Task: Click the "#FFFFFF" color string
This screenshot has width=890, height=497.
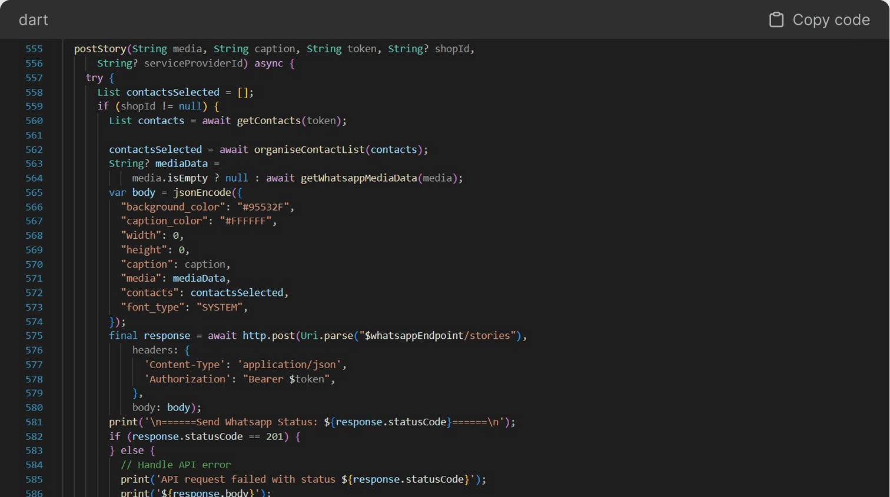Action: pos(245,221)
